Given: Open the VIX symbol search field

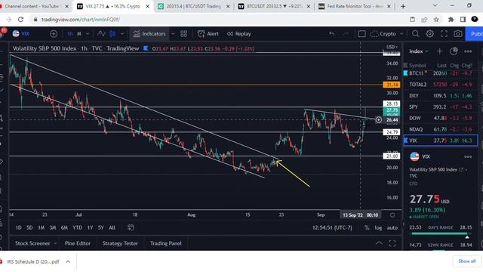Looking at the screenshot, I should [21, 34].
